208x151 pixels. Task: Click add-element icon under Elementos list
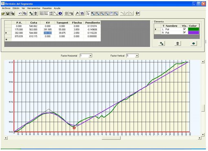162,44
